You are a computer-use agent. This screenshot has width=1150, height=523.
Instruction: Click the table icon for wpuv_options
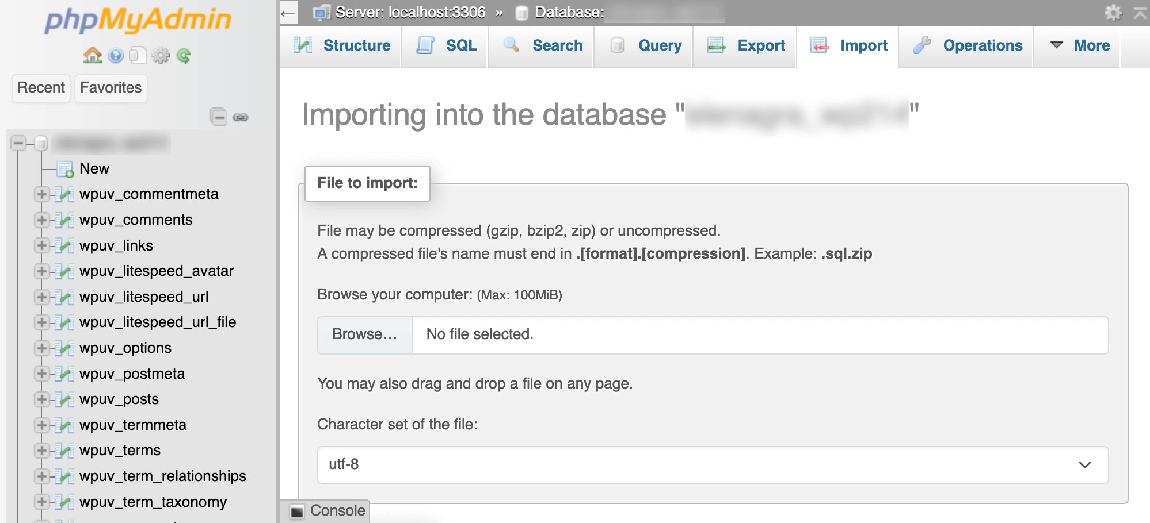click(64, 348)
